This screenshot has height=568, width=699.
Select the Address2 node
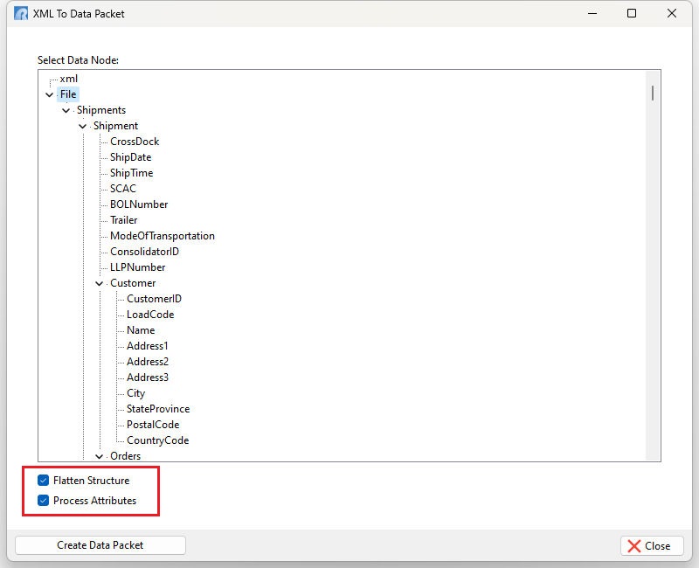coord(148,362)
